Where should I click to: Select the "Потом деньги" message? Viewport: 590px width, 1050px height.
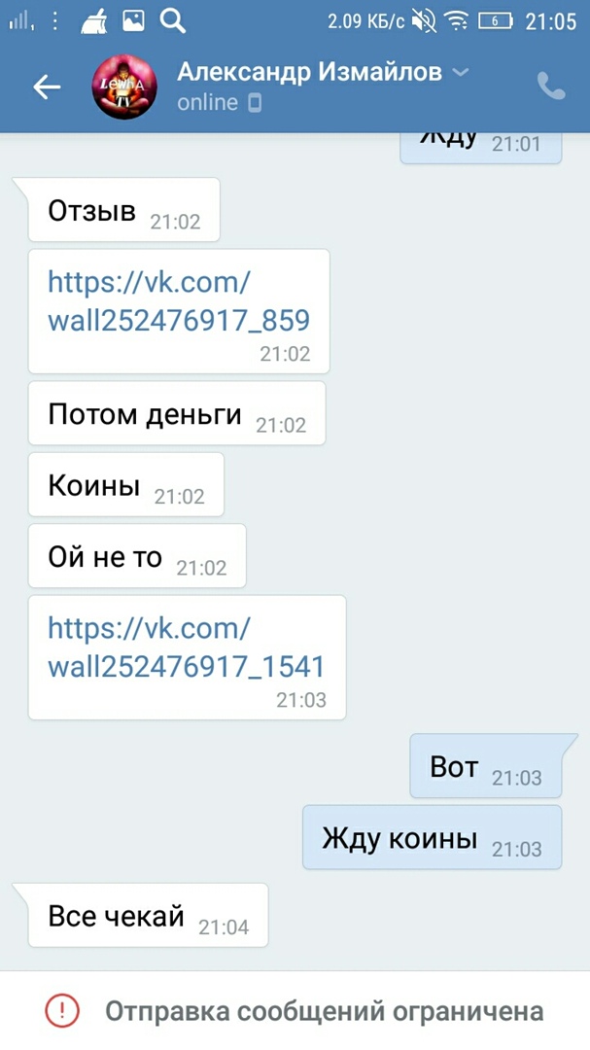coord(177,413)
